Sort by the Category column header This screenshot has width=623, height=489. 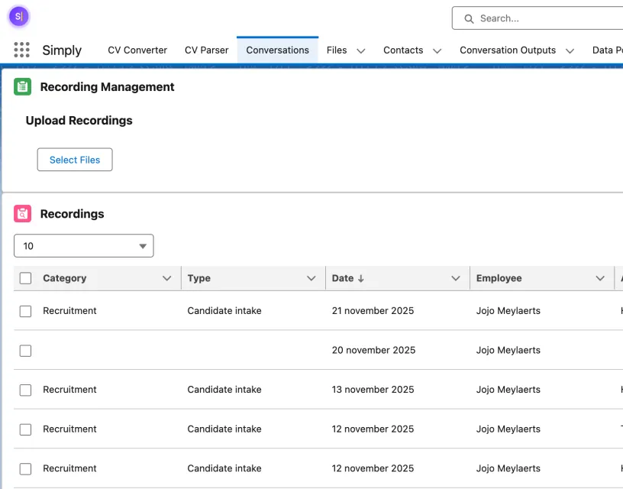click(64, 278)
